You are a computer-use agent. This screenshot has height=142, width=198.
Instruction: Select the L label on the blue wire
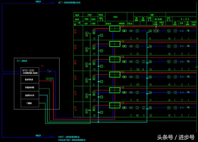click(48, 70)
